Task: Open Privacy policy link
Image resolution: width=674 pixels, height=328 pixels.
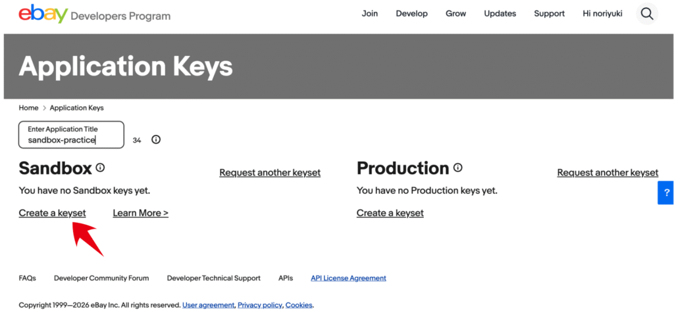Action: [260, 305]
